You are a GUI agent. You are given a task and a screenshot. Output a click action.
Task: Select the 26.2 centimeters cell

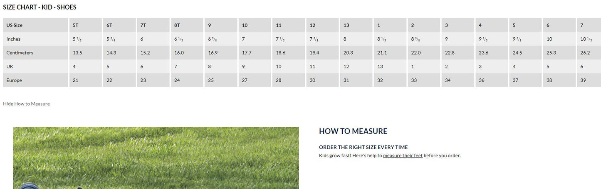click(585, 53)
